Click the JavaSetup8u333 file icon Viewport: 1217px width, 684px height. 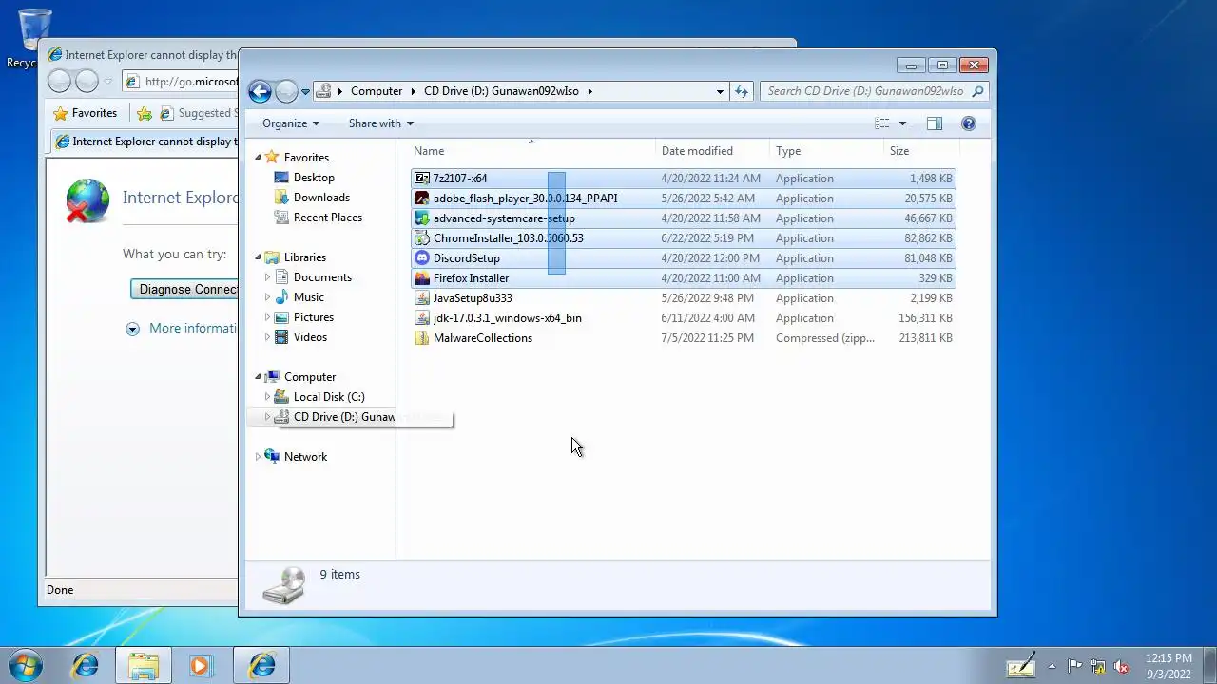[x=422, y=298]
